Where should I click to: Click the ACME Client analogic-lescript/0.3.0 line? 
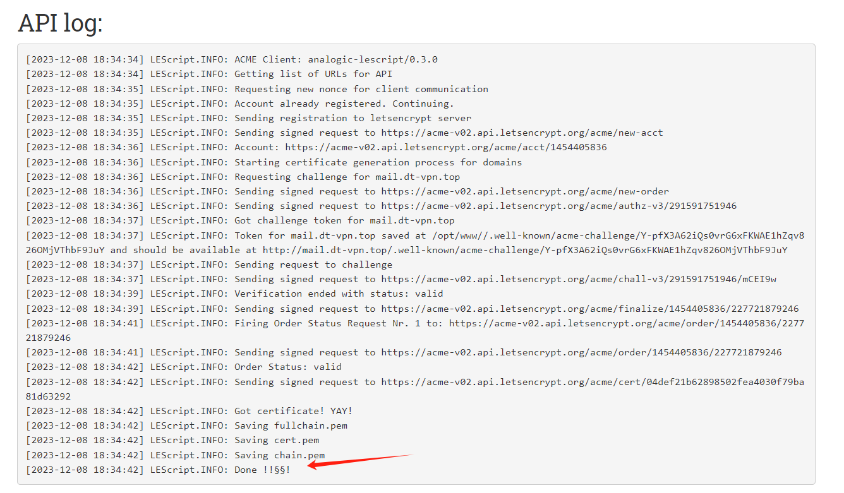[x=335, y=59]
